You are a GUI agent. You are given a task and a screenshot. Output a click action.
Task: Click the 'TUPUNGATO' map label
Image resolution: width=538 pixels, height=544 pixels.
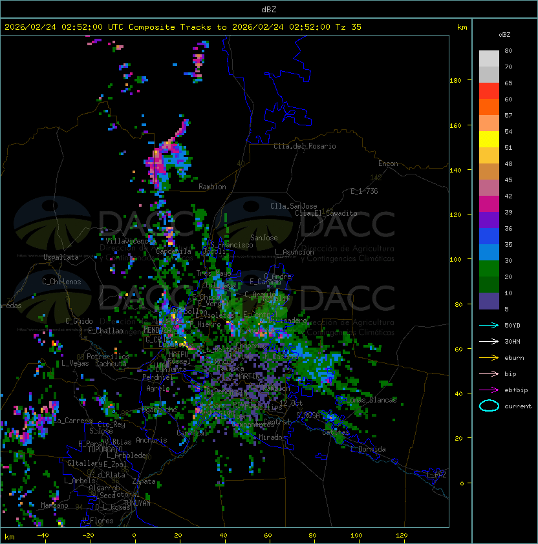pyautogui.click(x=105, y=450)
